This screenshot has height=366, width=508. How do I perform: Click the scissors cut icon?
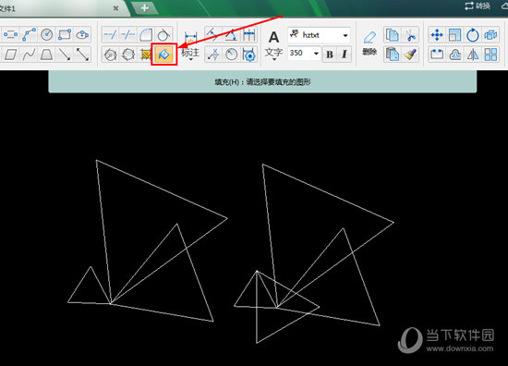410,35
